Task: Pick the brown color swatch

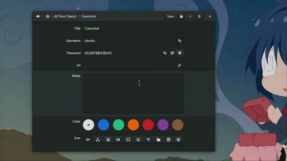Action: click(x=178, y=125)
